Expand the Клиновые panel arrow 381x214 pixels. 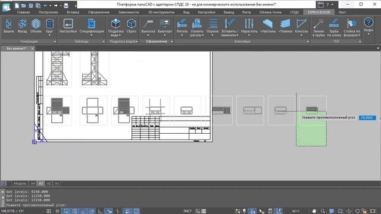(x=308, y=42)
